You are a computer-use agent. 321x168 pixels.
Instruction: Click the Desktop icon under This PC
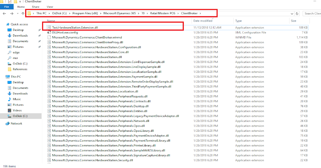point(9,82)
